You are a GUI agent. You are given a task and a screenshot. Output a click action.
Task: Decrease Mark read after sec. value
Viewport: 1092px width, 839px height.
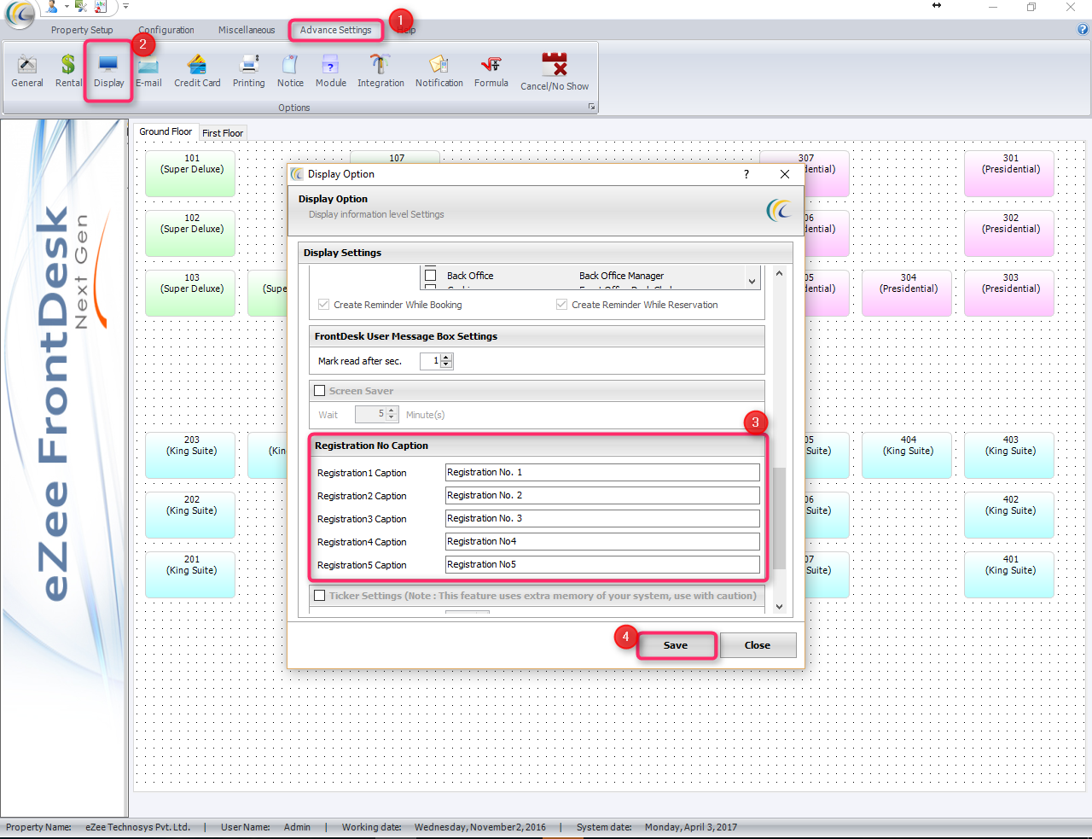tap(446, 365)
